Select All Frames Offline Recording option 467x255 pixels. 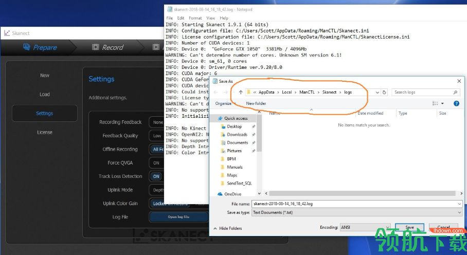pyautogui.click(x=157, y=150)
